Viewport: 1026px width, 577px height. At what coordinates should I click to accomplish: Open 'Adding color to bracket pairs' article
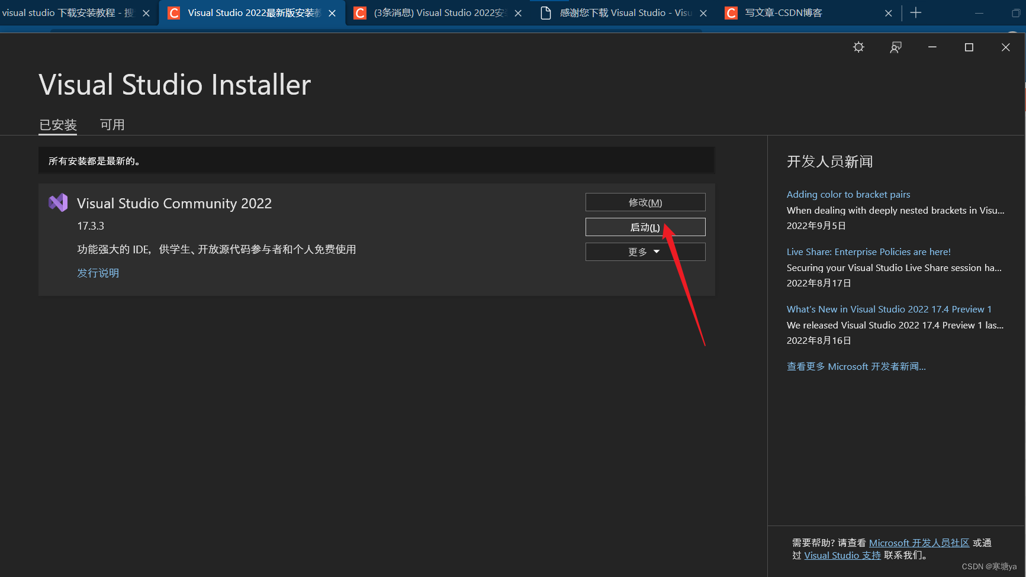coord(848,194)
